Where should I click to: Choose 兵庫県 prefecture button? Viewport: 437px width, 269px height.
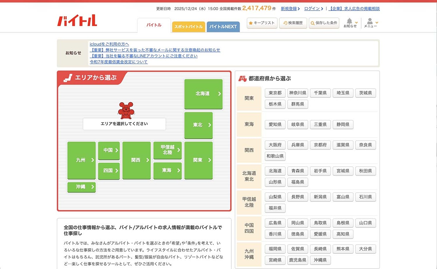point(298,145)
